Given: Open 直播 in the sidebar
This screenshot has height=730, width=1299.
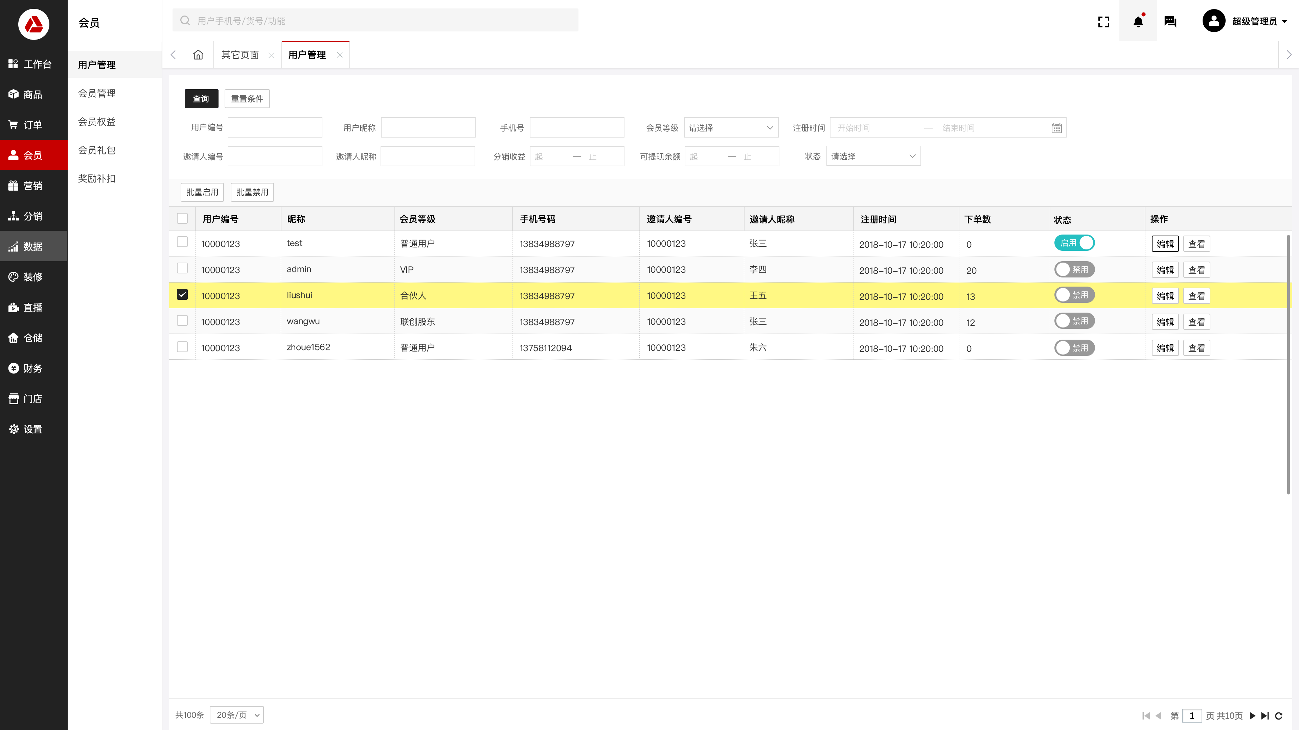Looking at the screenshot, I should tap(33, 307).
